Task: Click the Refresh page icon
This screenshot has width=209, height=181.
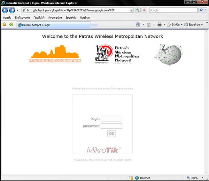Action: point(138,10)
